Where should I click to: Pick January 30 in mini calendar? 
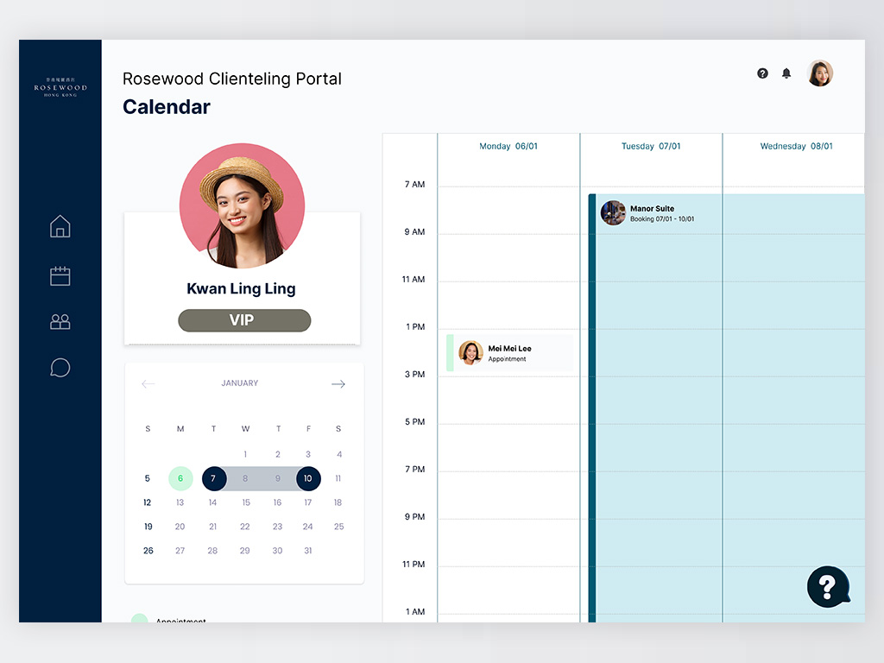277,551
